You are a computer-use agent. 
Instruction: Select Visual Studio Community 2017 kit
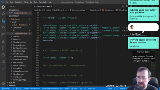[x=55, y=88]
